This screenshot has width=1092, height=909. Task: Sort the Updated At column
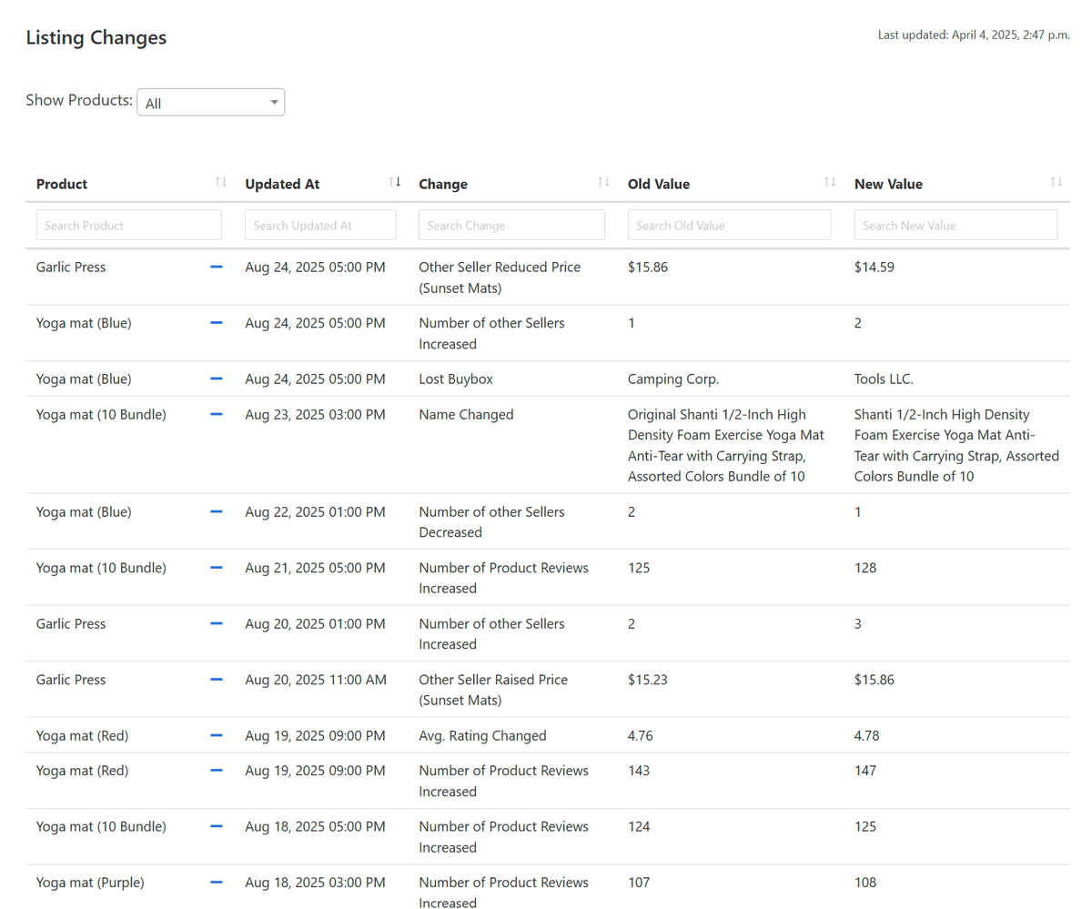click(395, 182)
